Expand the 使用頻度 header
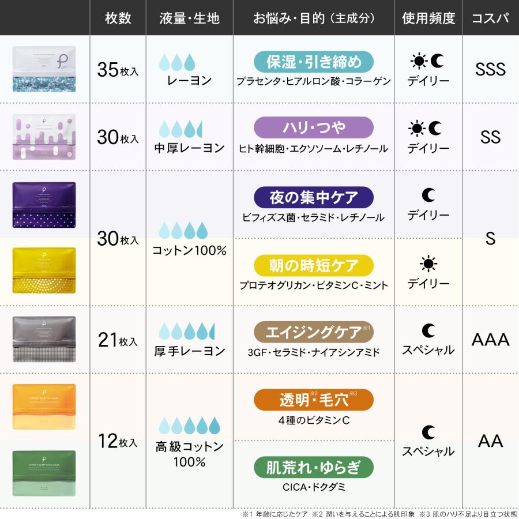519x519 pixels. tap(428, 17)
